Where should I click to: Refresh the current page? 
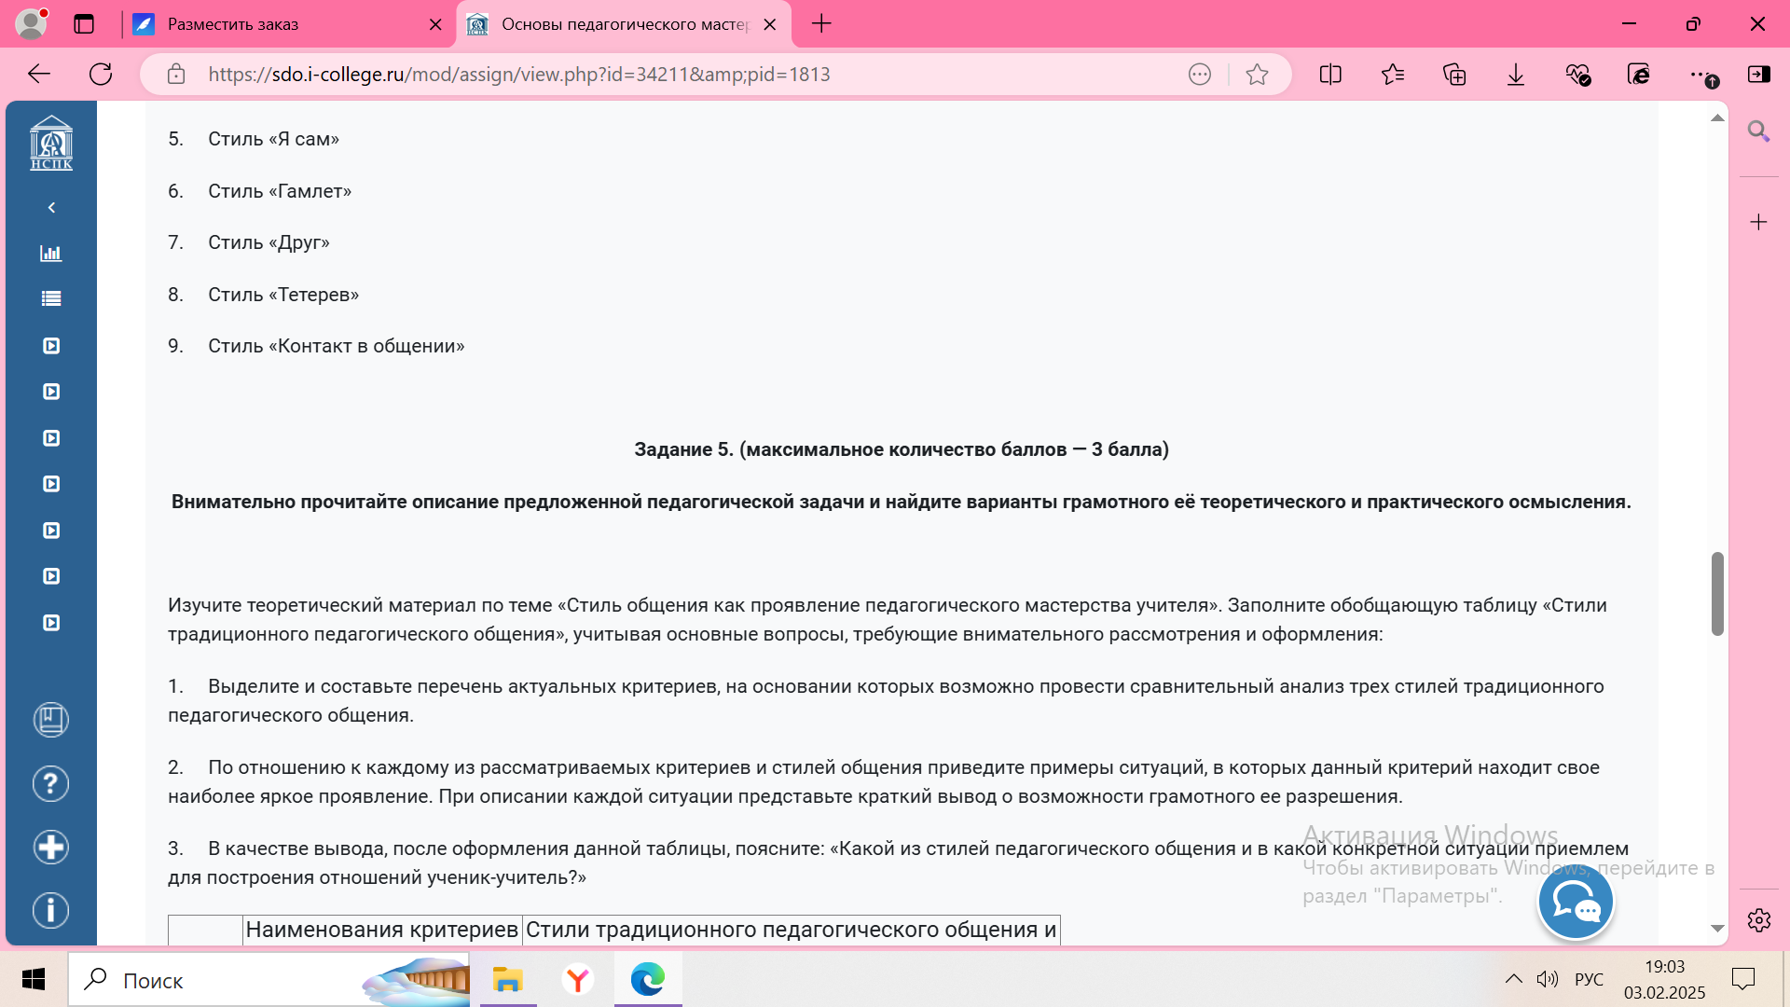(101, 75)
